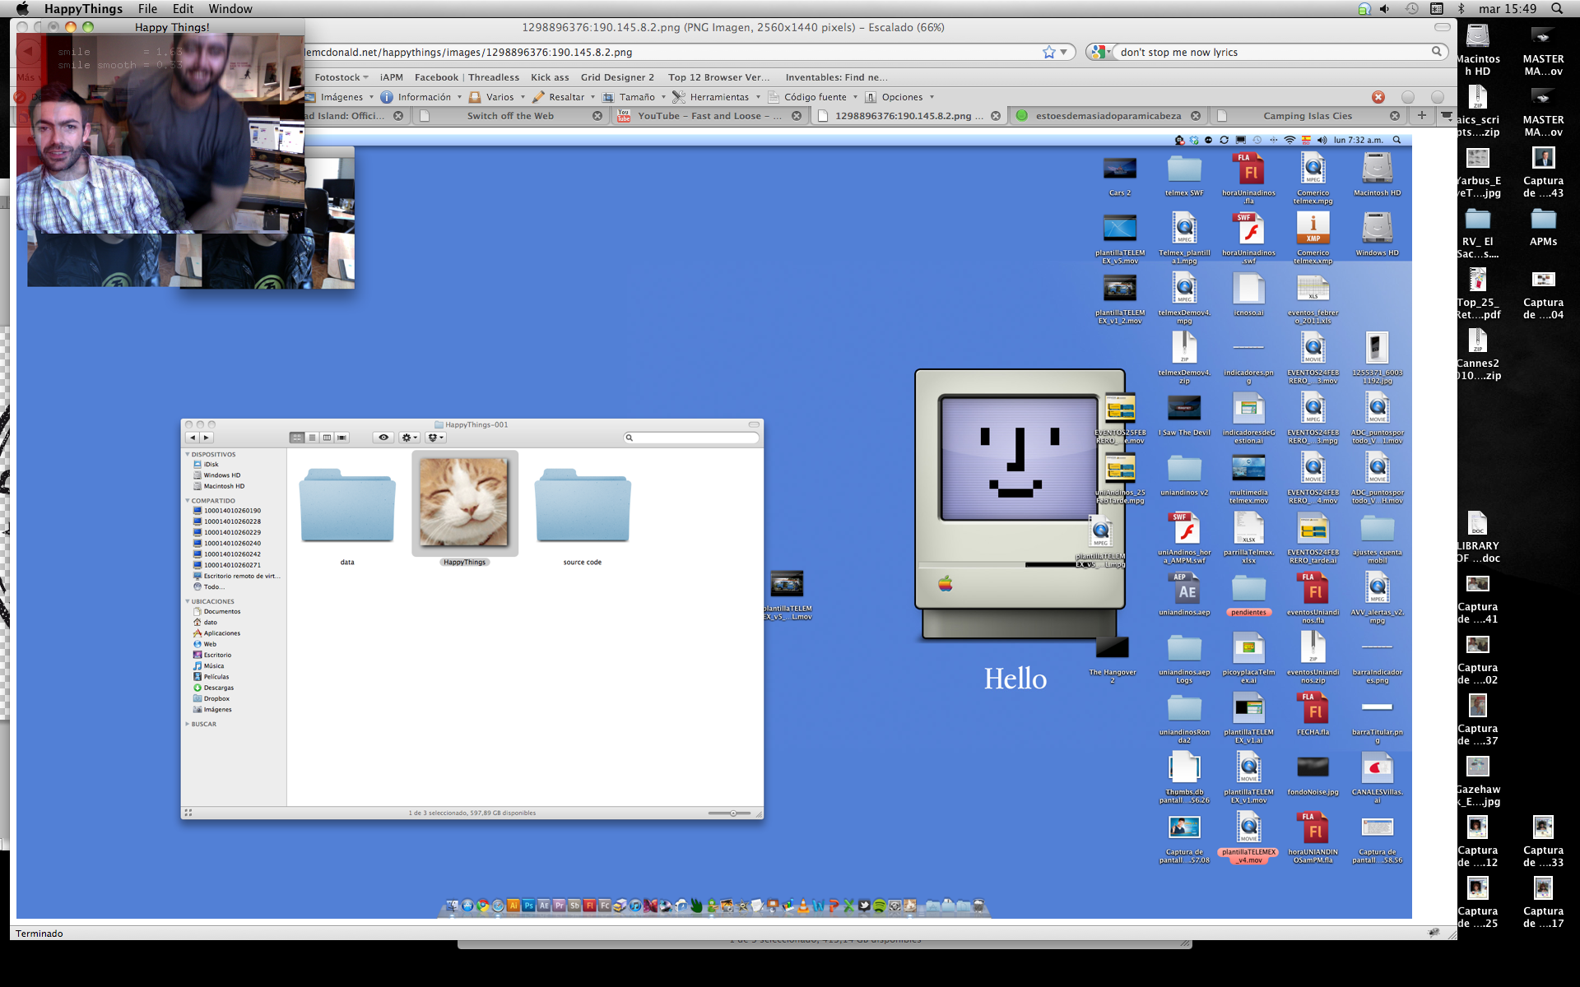This screenshot has width=1580, height=987.
Task: Open the Google search engine dropdown
Action: 1100,52
